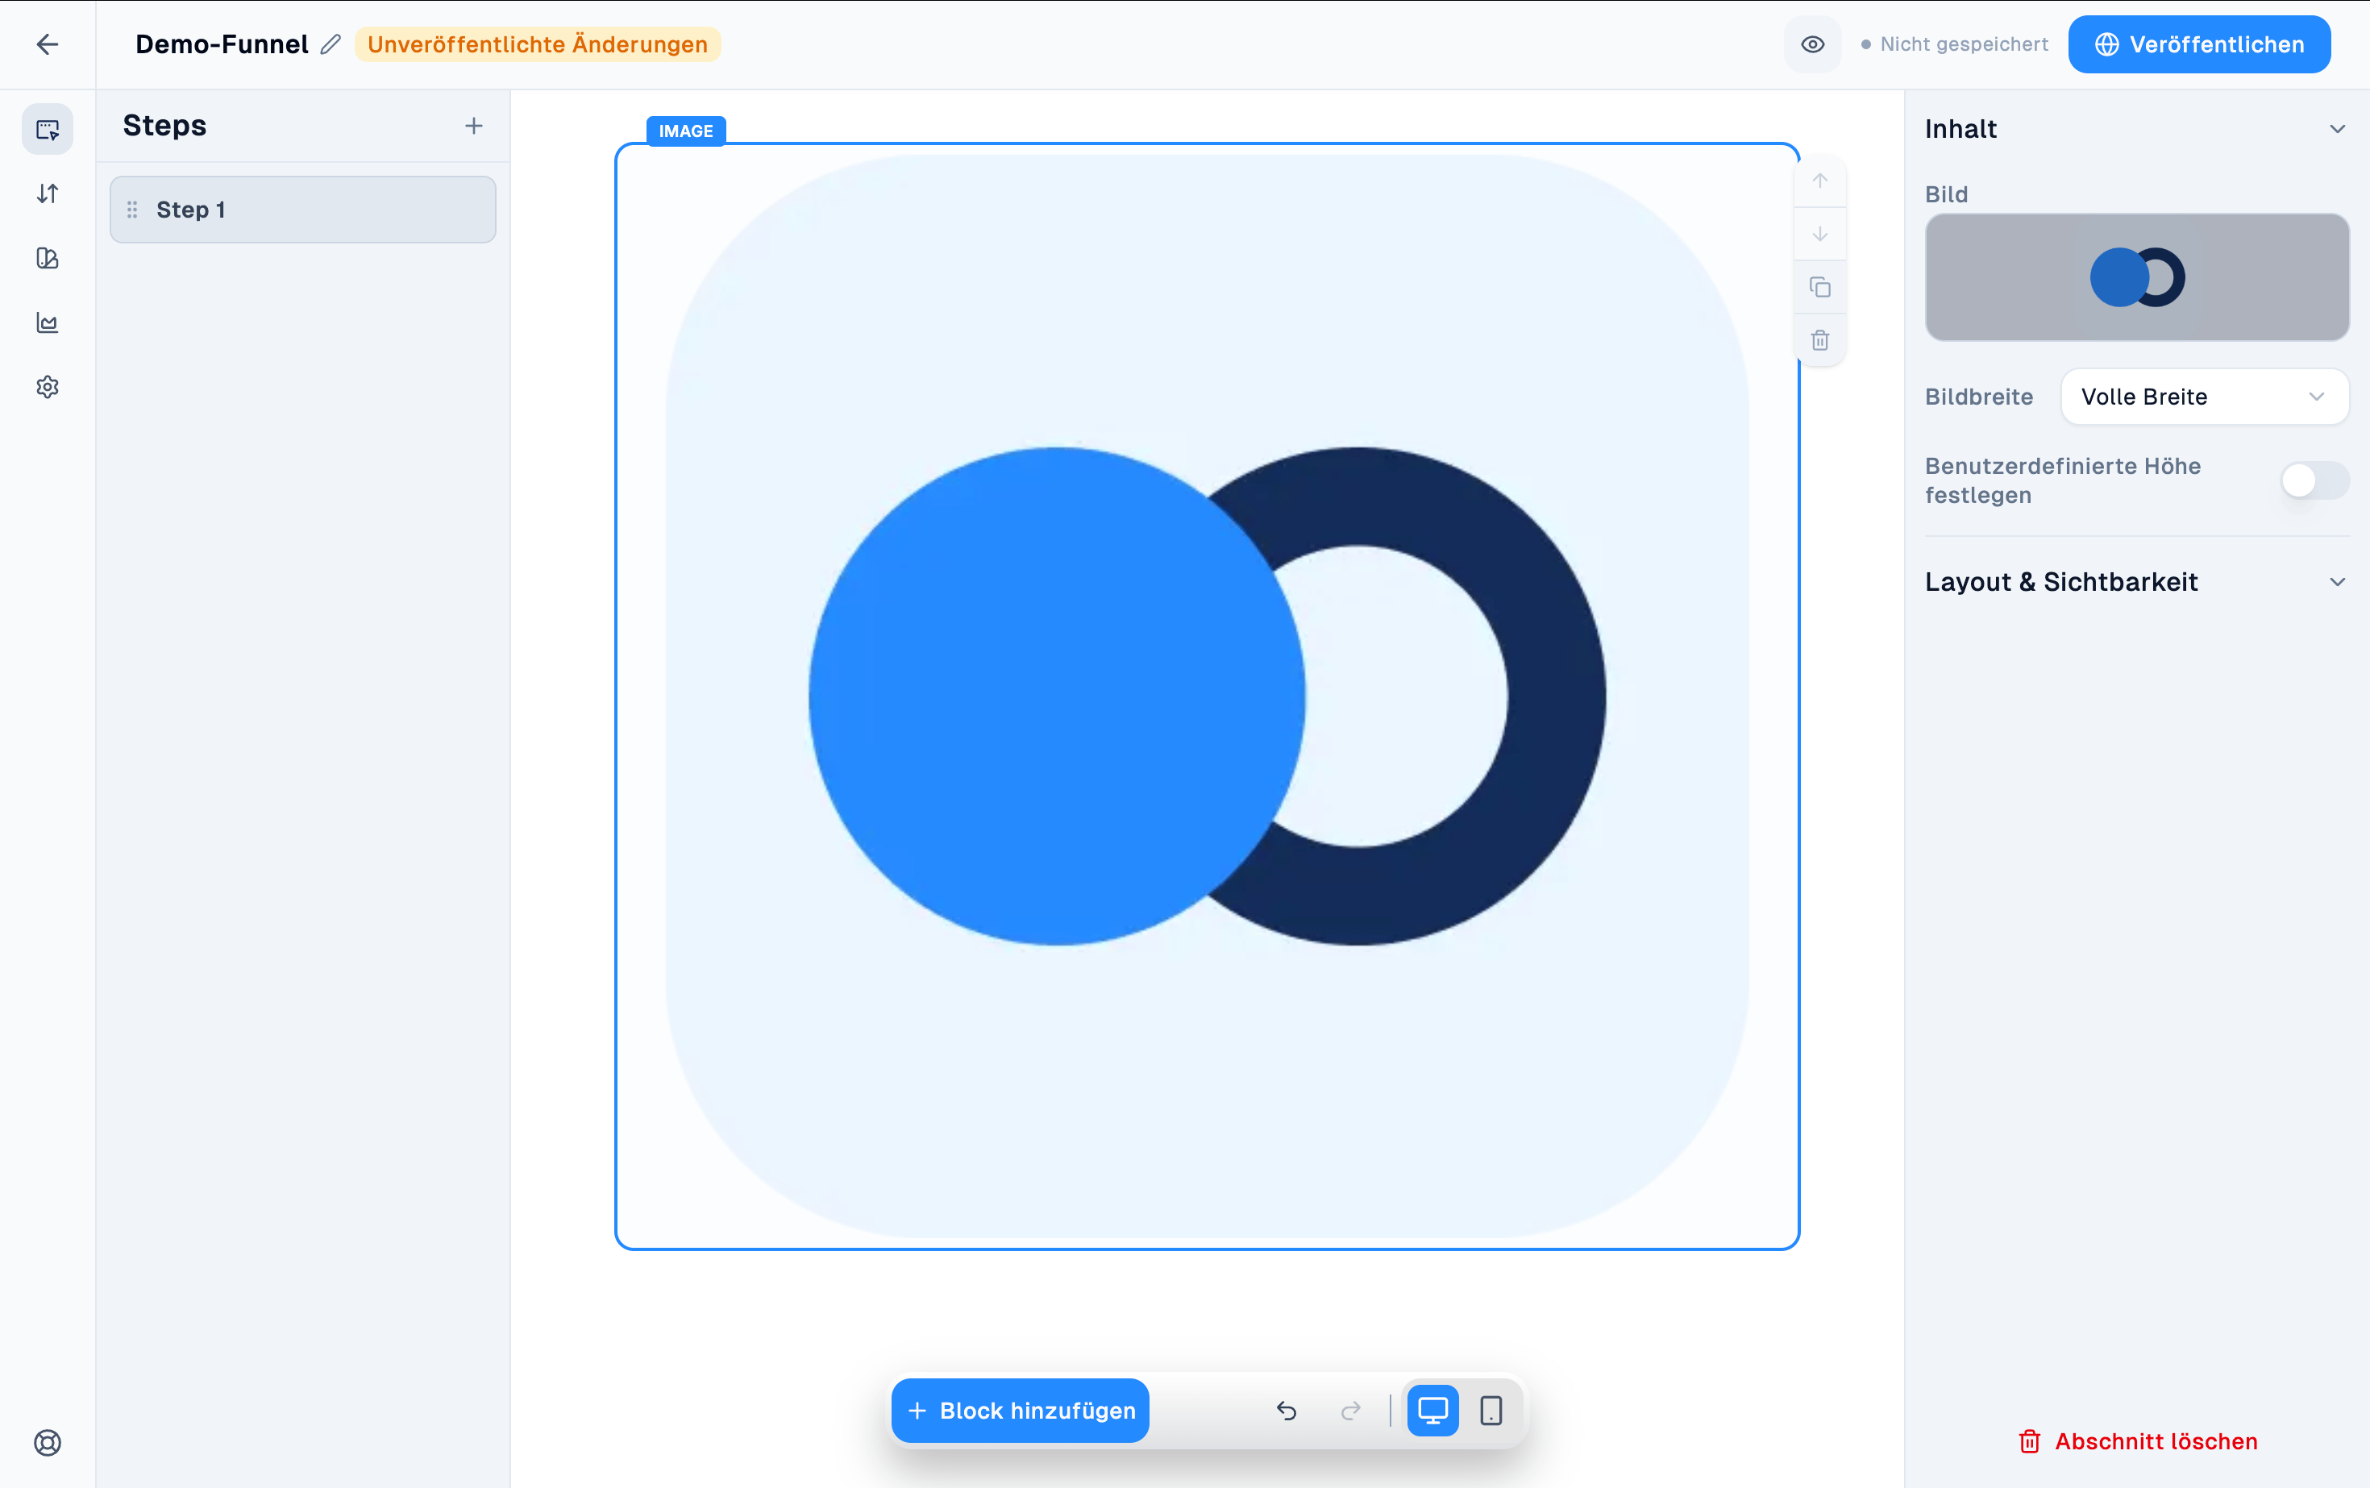Open the analytics chart sidebar icon
2370x1488 pixels.
click(x=48, y=322)
